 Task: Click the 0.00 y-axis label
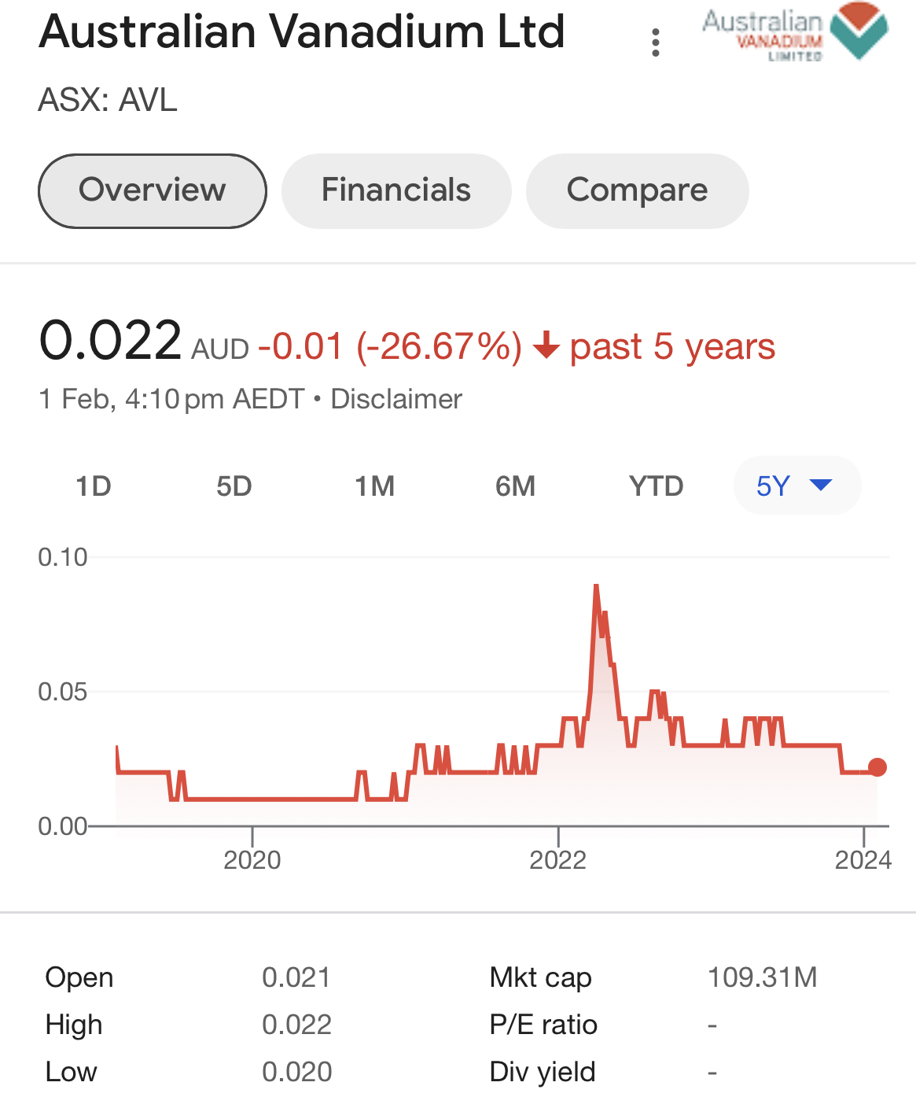coord(63,826)
